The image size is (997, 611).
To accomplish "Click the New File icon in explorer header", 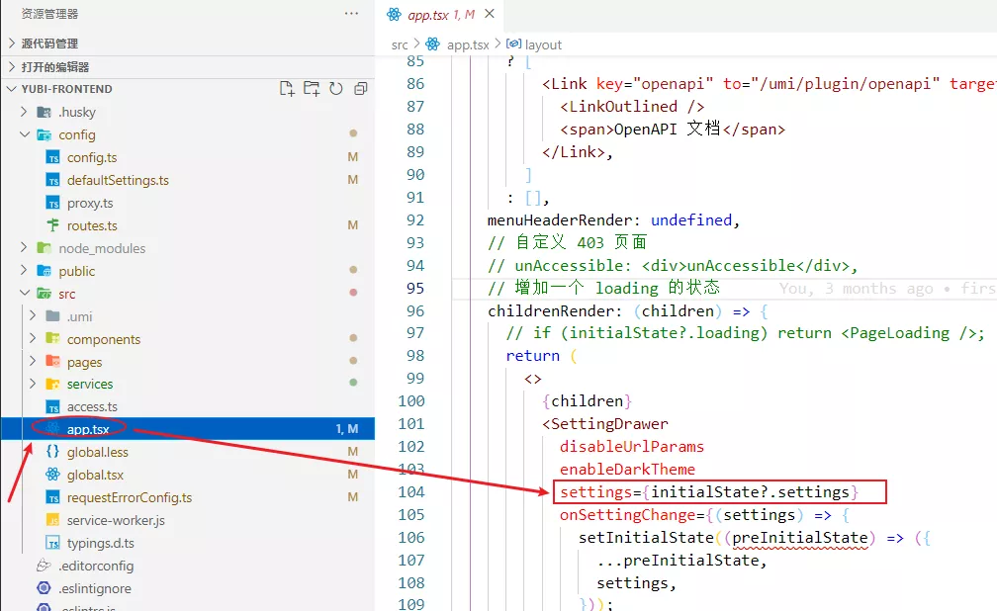I will pyautogui.click(x=287, y=88).
